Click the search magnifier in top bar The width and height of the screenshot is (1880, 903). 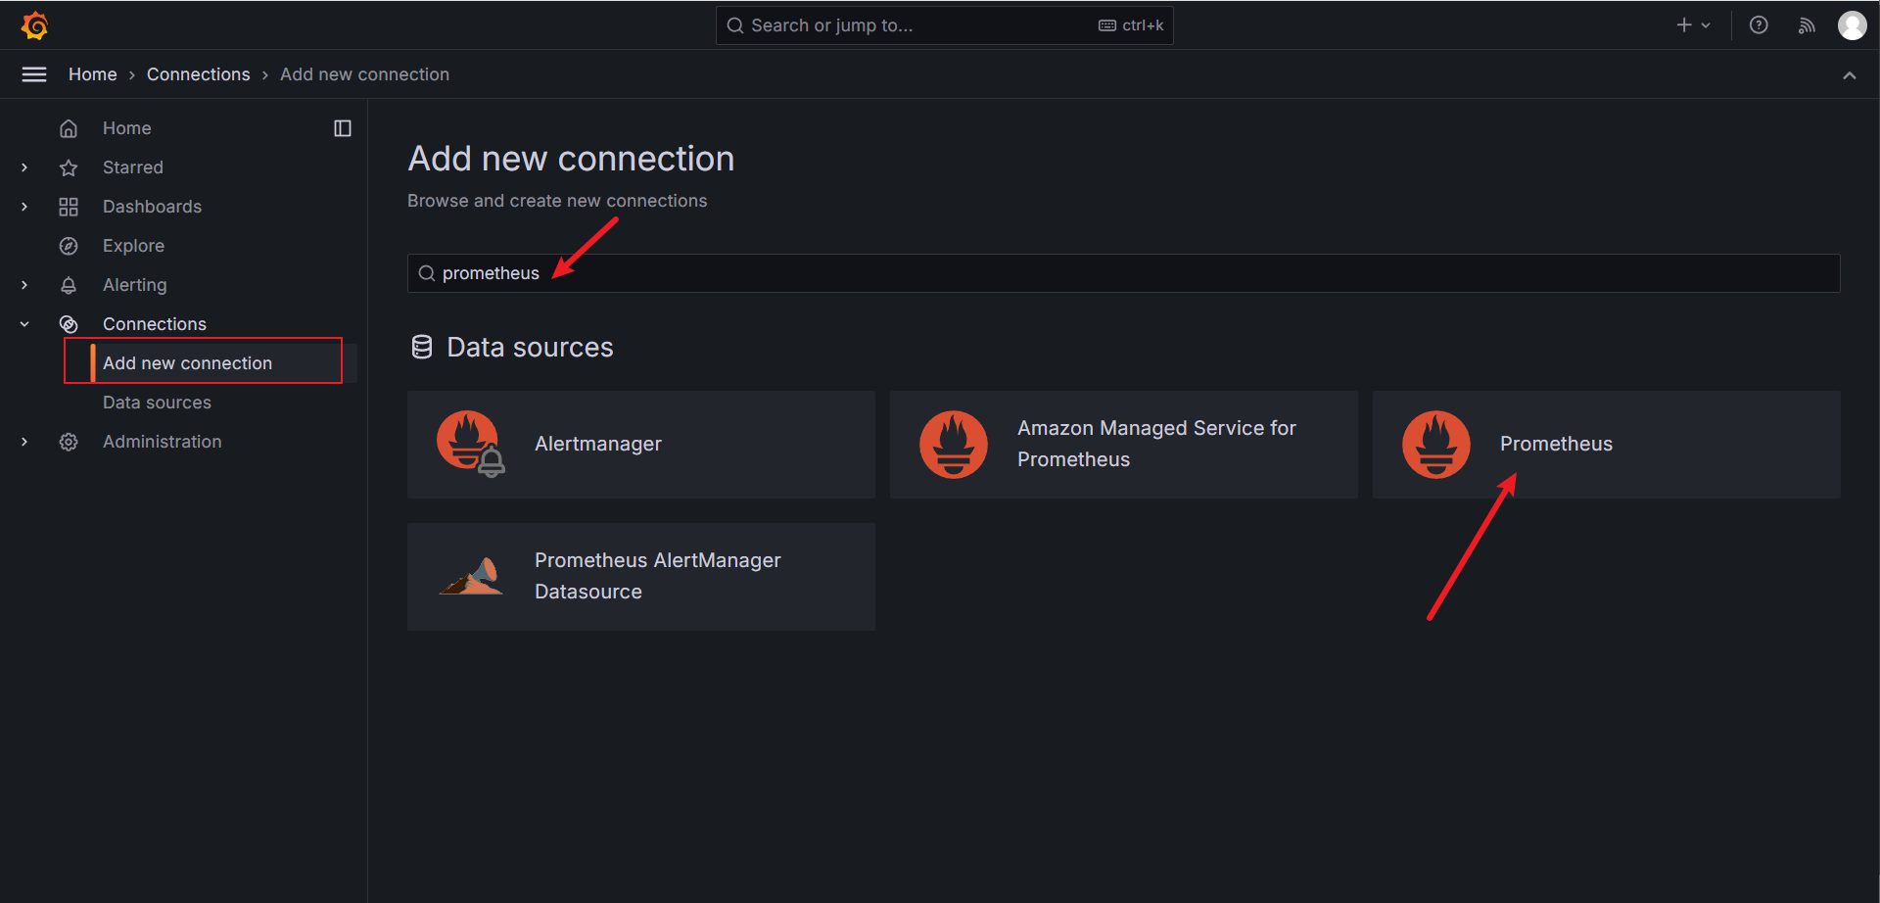coord(735,25)
